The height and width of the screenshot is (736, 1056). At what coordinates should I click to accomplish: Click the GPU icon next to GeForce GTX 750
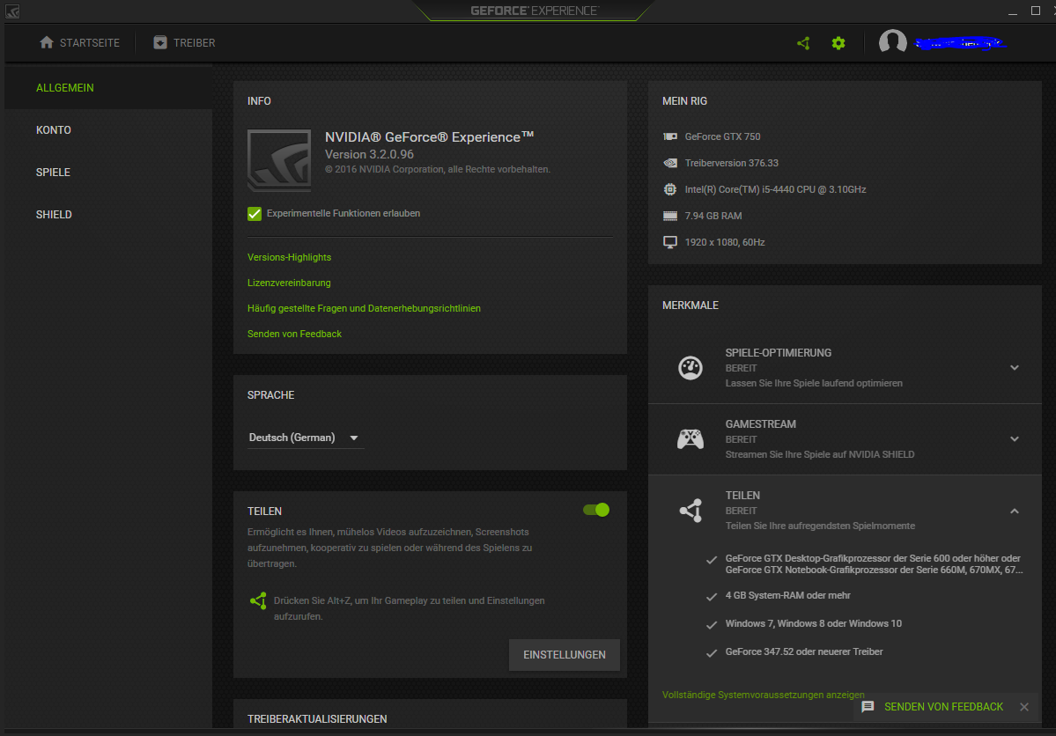coord(670,136)
